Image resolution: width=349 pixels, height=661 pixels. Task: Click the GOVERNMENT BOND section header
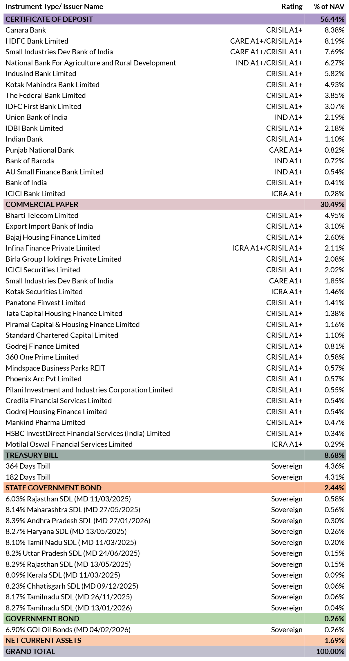(175, 619)
